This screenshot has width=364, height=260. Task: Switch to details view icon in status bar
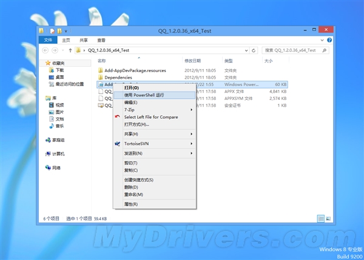(321, 218)
